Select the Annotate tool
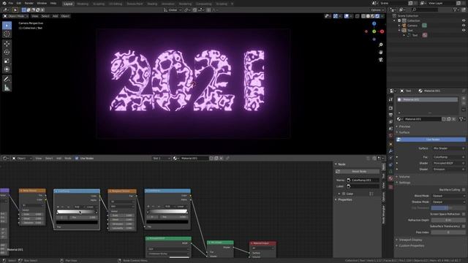This screenshot has height=263, width=468. pyautogui.click(x=7, y=79)
